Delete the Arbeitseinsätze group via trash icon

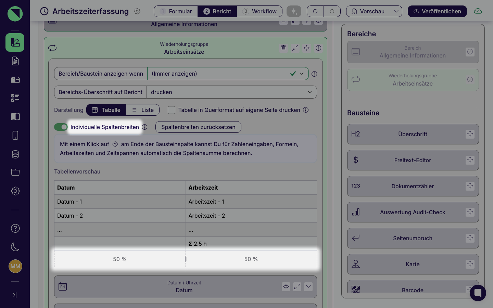pyautogui.click(x=283, y=48)
